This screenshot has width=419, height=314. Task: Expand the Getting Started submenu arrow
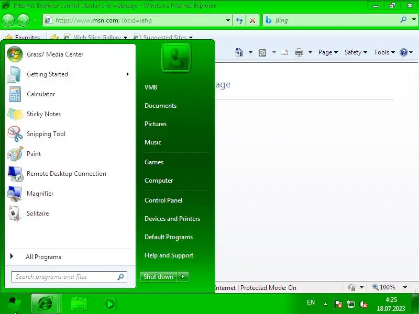[x=128, y=74]
